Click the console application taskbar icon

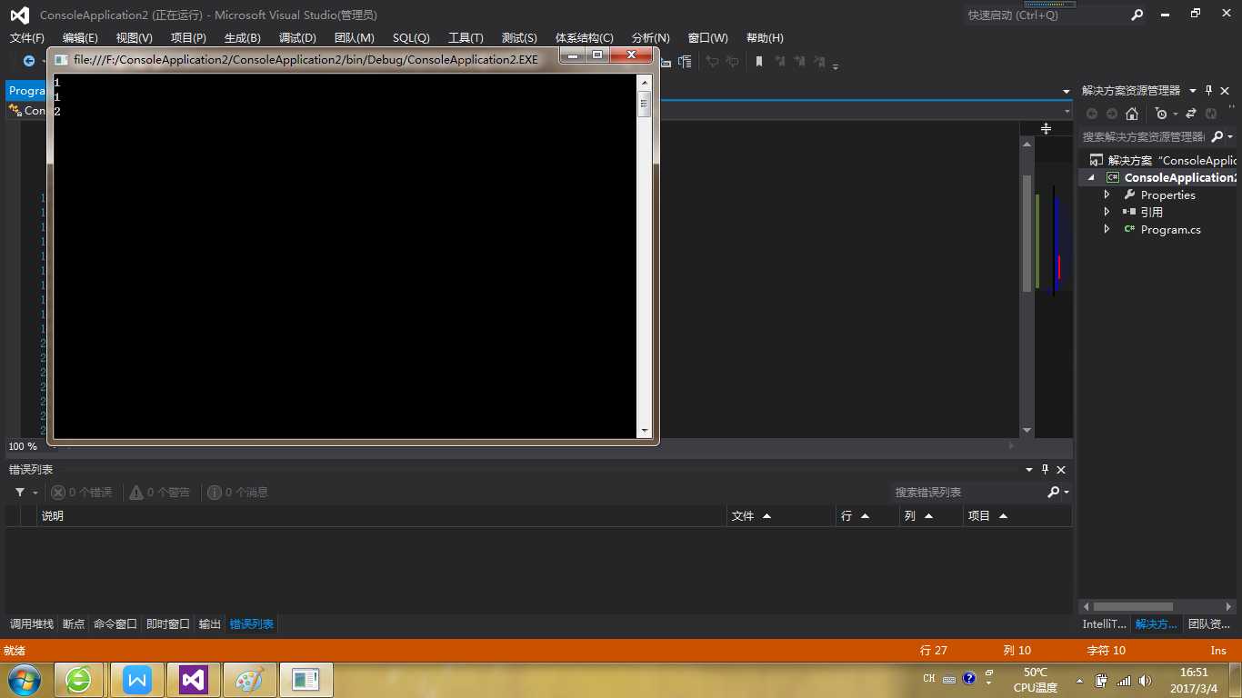point(306,680)
